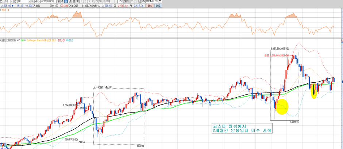Click the green 60 moving average legend value
Screen dimensions: 343x149
point(22,40)
